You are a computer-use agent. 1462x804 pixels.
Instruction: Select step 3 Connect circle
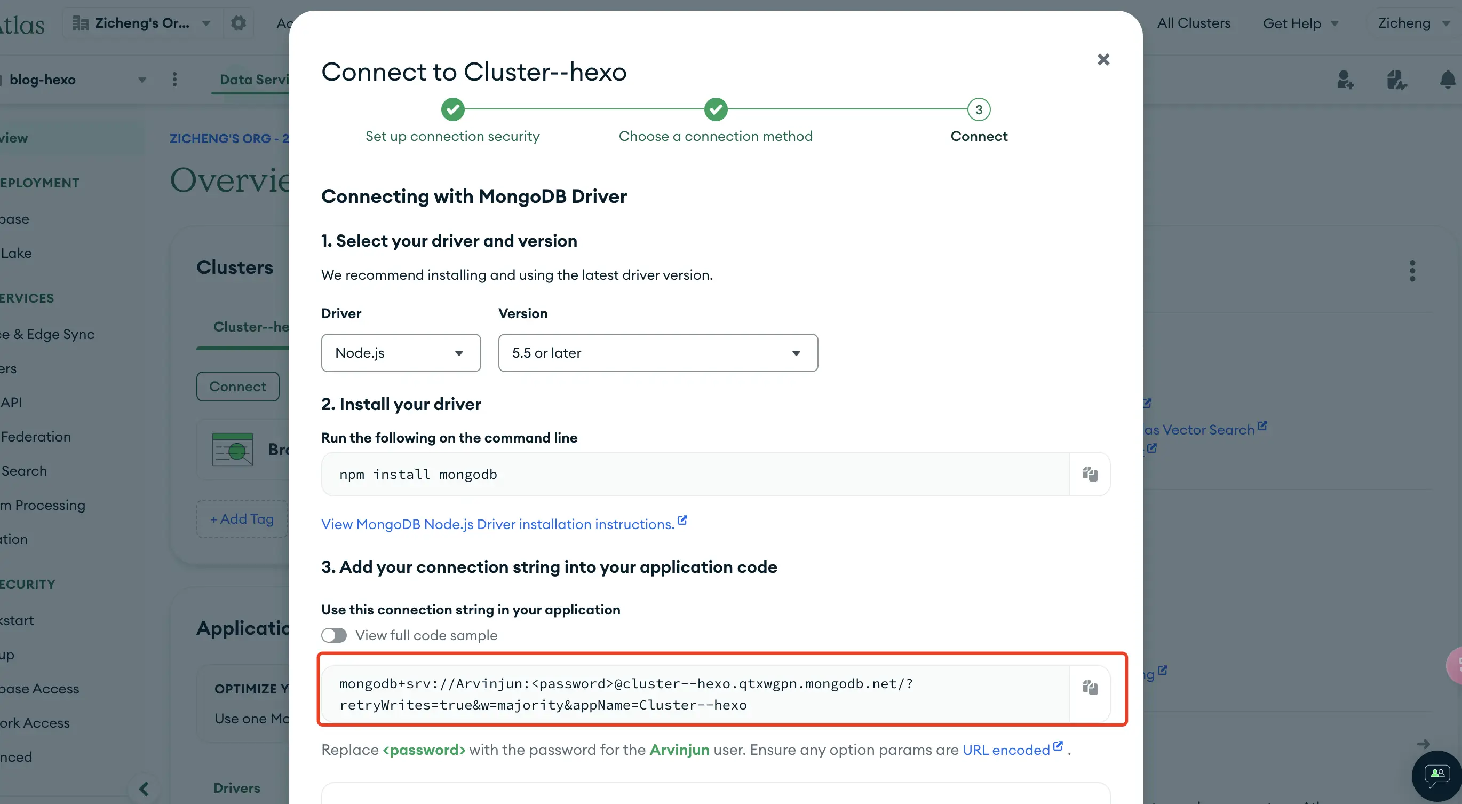[x=979, y=109]
